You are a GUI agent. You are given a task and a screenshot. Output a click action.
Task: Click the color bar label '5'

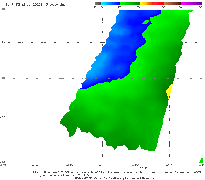point(102,7)
